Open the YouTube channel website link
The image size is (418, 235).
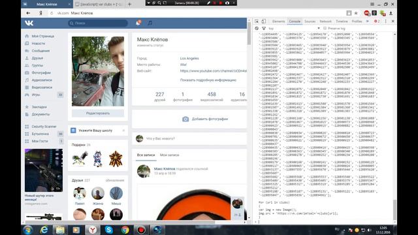pyautogui.click(x=214, y=71)
